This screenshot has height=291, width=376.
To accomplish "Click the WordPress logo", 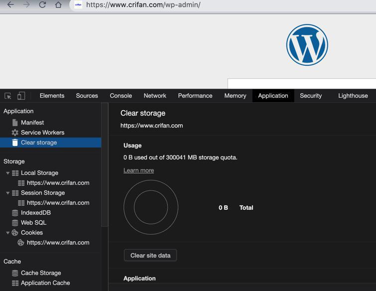I will tap(307, 45).
